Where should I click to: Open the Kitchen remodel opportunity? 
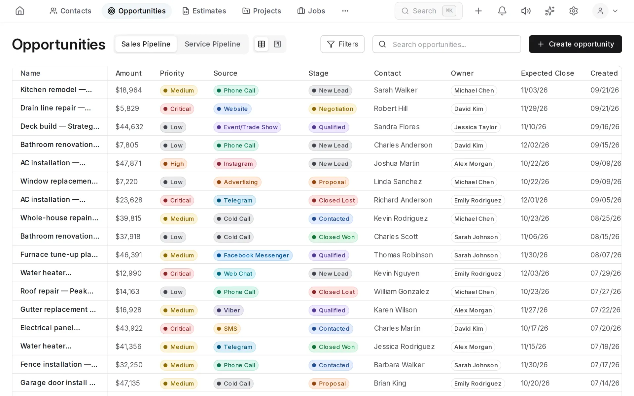point(56,90)
